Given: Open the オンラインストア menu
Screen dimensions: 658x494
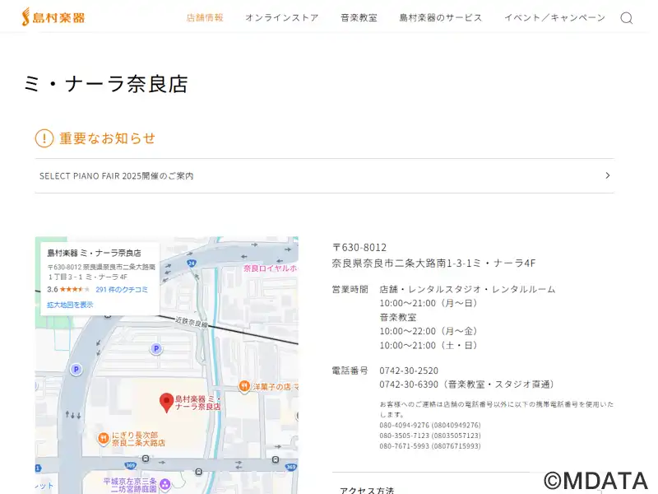Looking at the screenshot, I should click(281, 17).
